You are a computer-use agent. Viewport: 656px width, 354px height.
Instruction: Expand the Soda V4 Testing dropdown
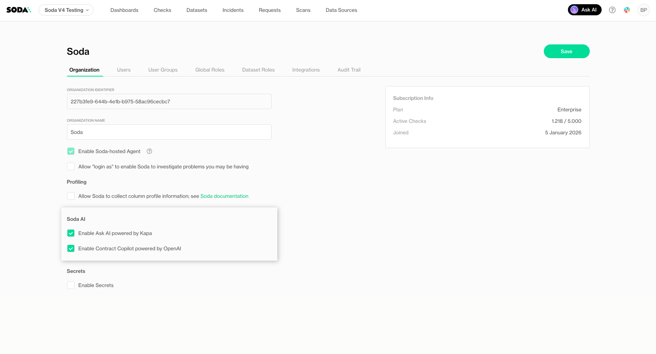66,10
